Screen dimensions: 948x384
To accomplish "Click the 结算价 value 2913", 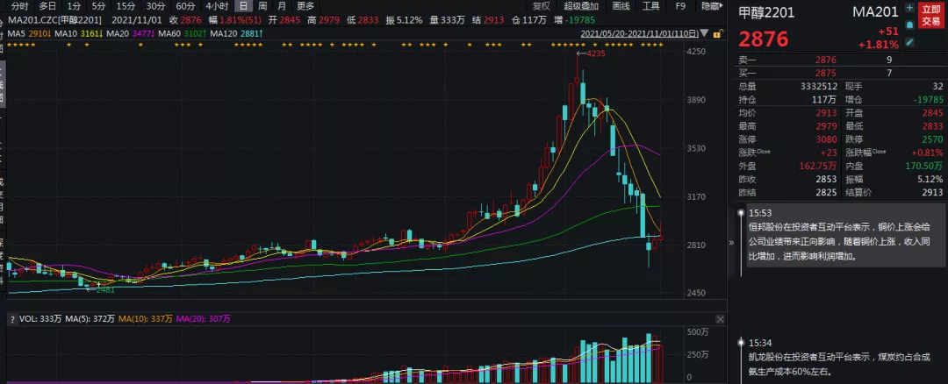I will click(x=931, y=193).
